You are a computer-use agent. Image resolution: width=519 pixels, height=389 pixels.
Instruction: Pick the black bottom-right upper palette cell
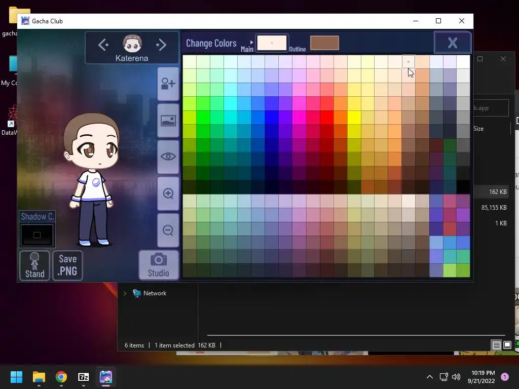click(x=463, y=187)
